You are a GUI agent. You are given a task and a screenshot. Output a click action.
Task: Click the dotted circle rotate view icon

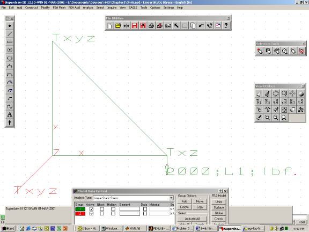pyautogui.click(x=276, y=93)
